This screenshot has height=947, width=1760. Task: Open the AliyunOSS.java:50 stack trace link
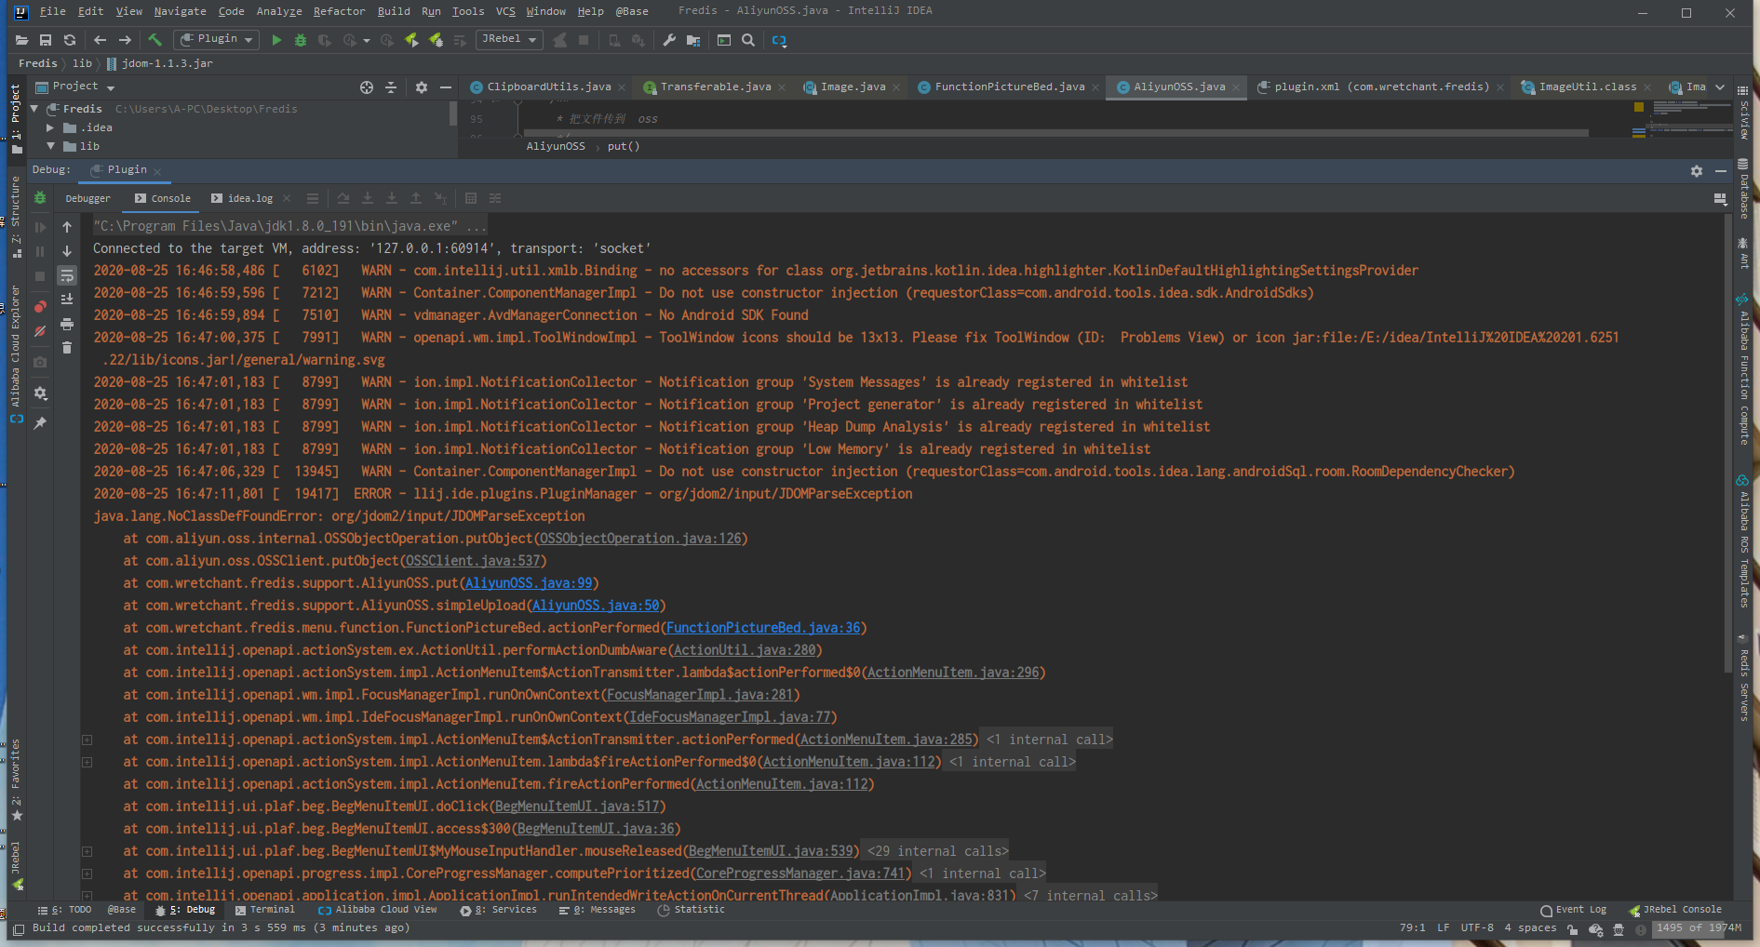tap(596, 606)
